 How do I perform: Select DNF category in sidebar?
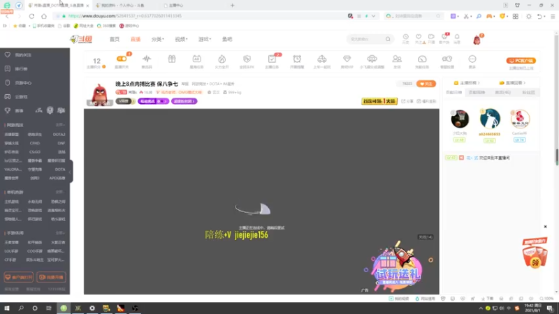tap(61, 143)
